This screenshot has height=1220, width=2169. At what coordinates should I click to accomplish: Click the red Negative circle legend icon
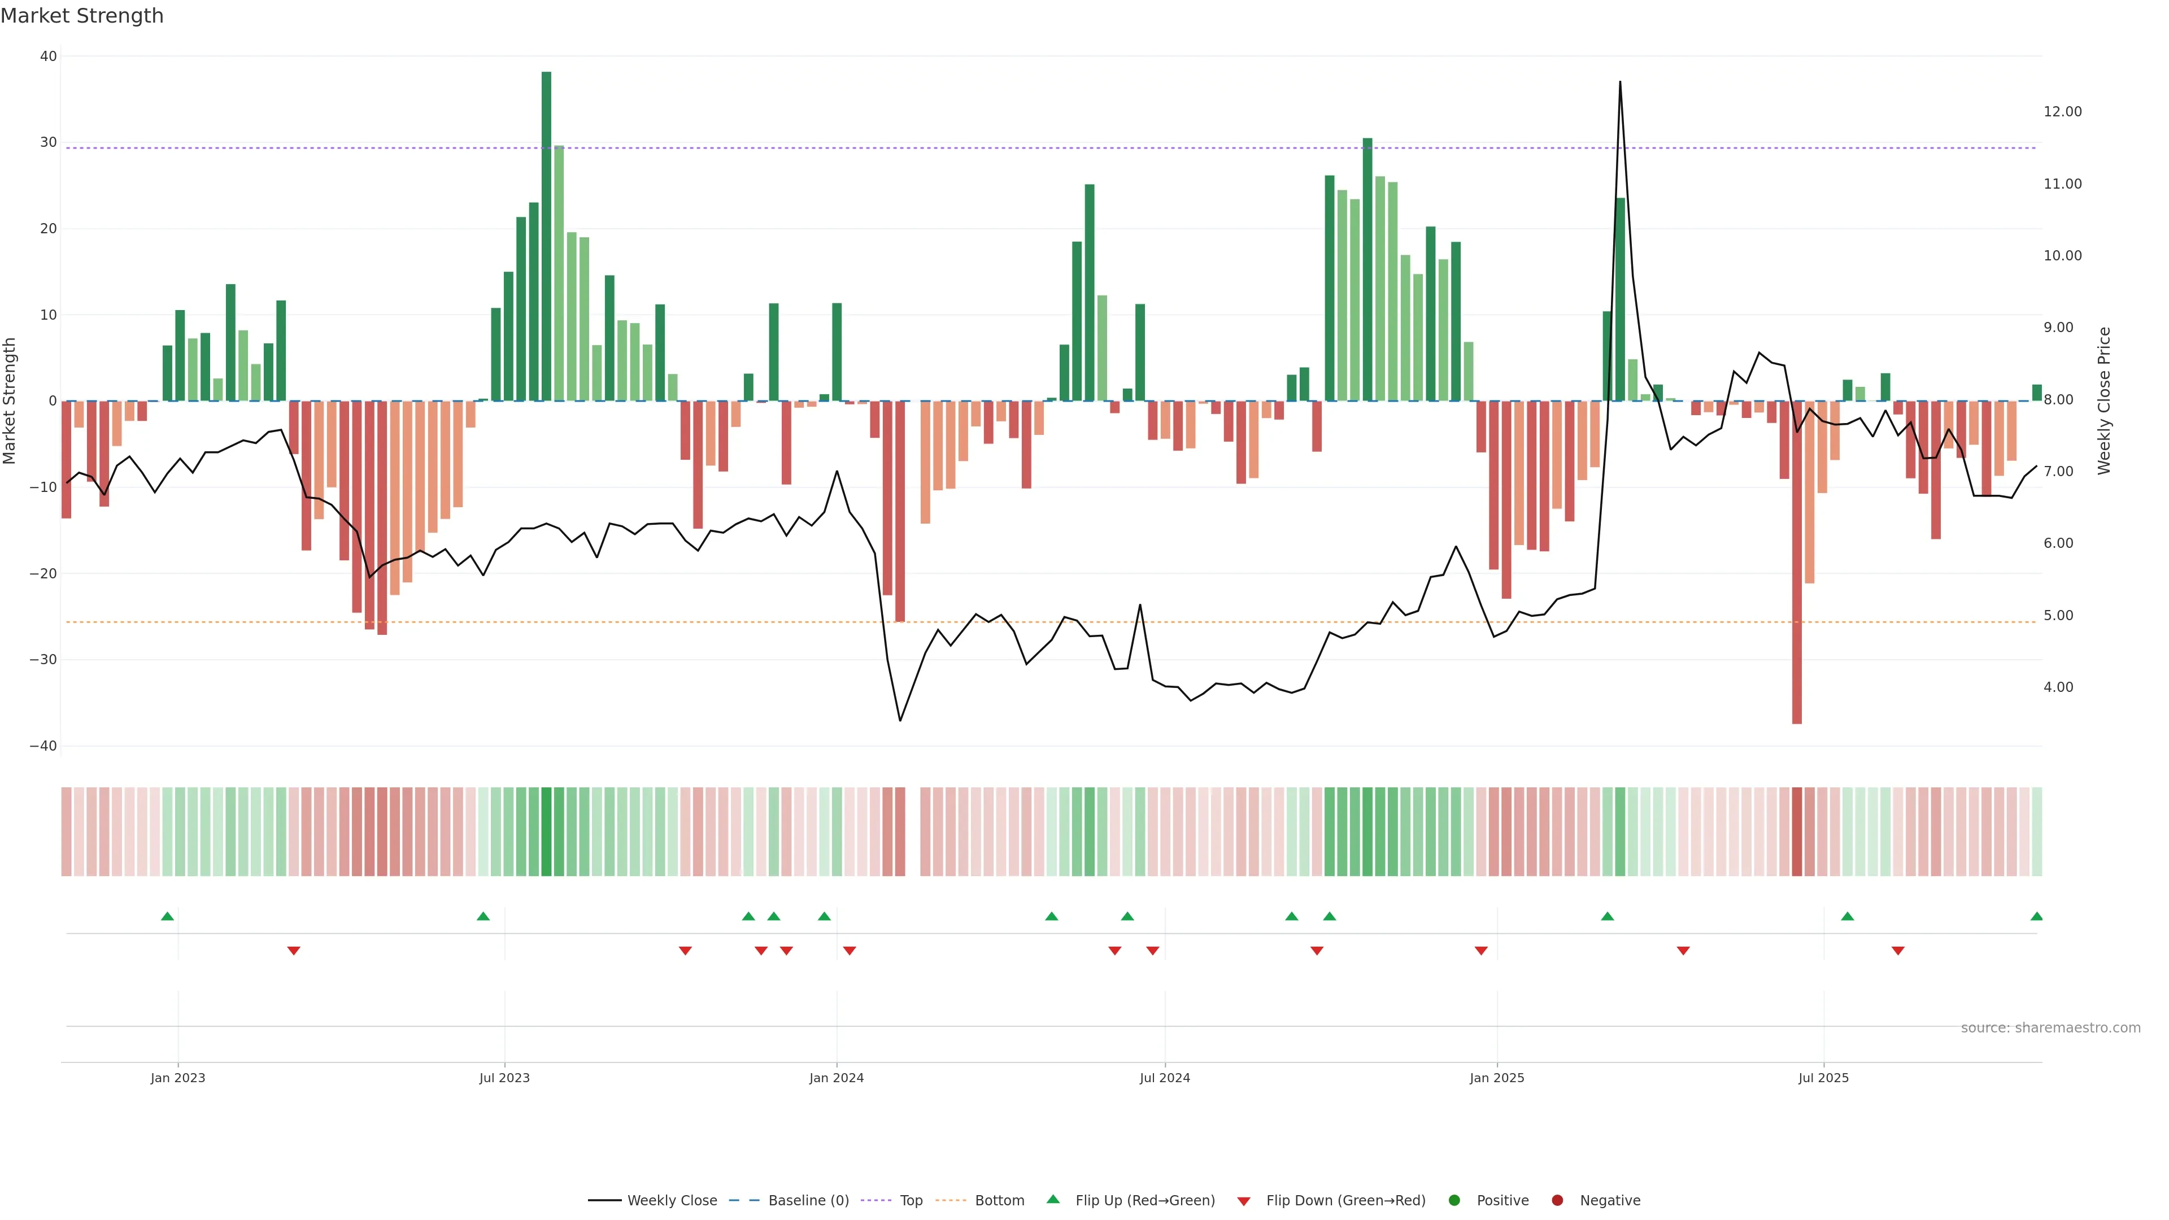[1557, 1200]
